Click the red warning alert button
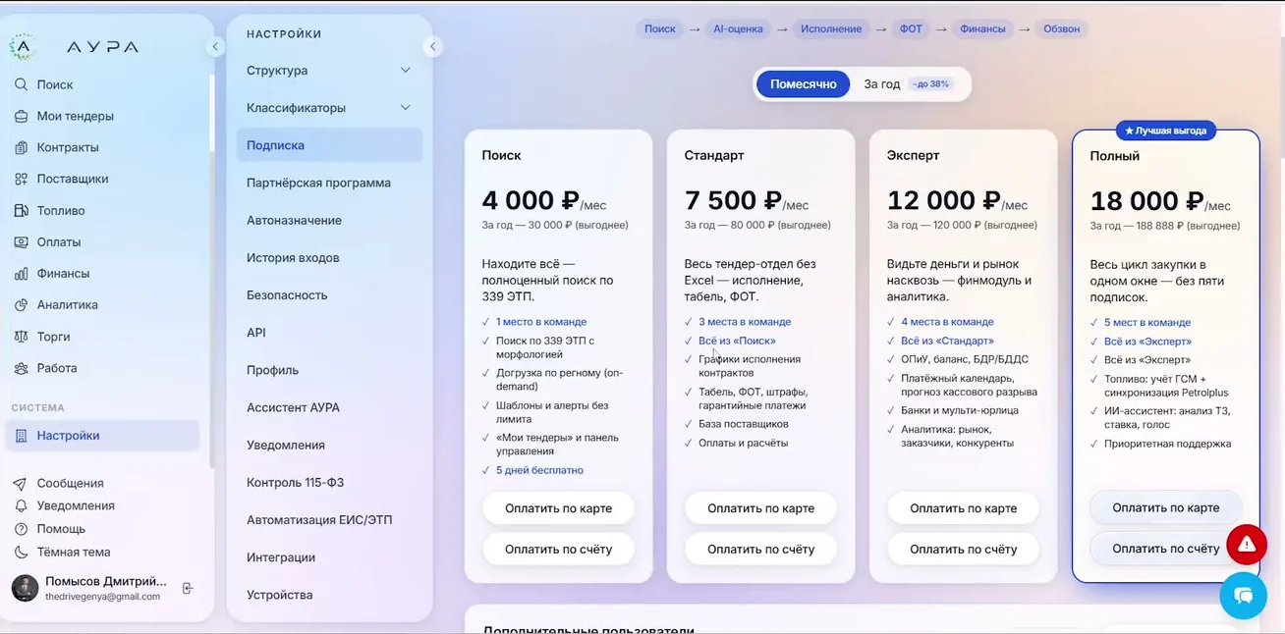Viewport: 1285px width, 634px height. pos(1247,544)
